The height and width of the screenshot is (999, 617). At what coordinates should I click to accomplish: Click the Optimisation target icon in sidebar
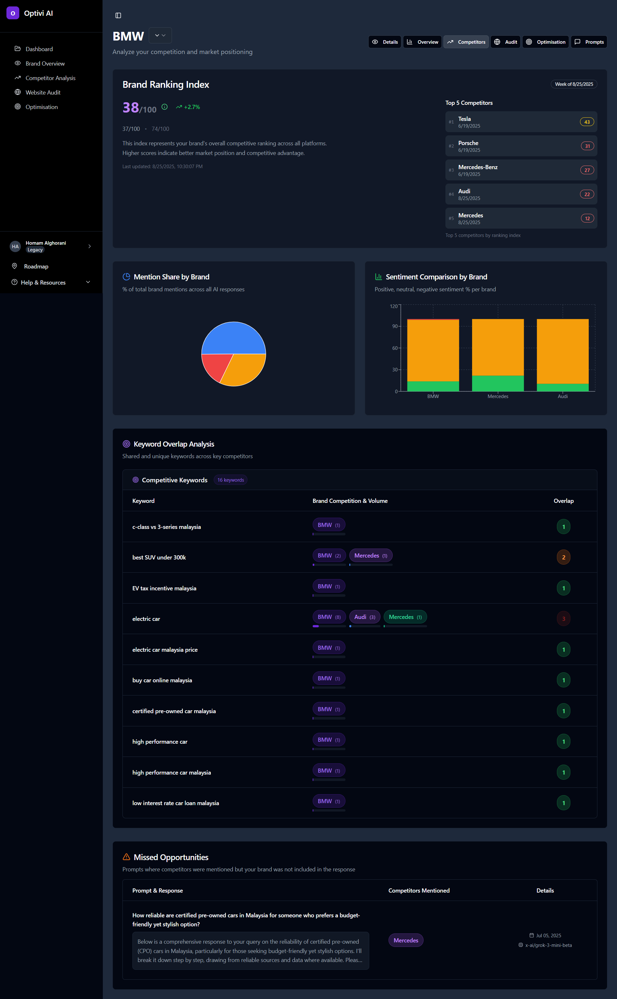(x=18, y=106)
